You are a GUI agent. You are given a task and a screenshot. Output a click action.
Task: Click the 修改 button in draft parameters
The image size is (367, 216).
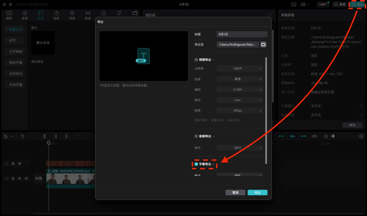point(352,125)
